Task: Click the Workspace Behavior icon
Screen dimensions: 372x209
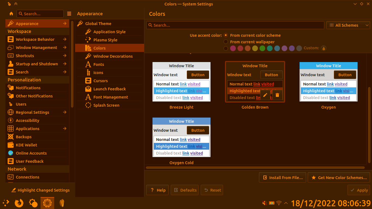Action: pyautogui.click(x=11, y=39)
